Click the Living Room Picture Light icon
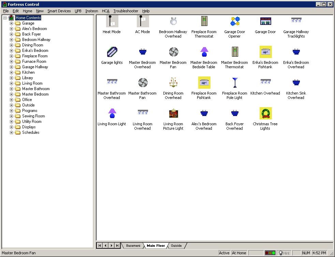Screen dimensions: 335x257 173,114
